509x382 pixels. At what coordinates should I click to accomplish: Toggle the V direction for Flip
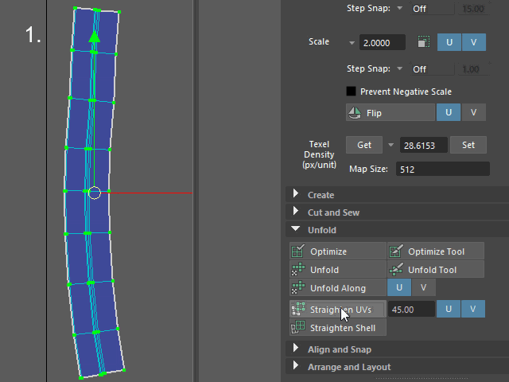pos(473,112)
